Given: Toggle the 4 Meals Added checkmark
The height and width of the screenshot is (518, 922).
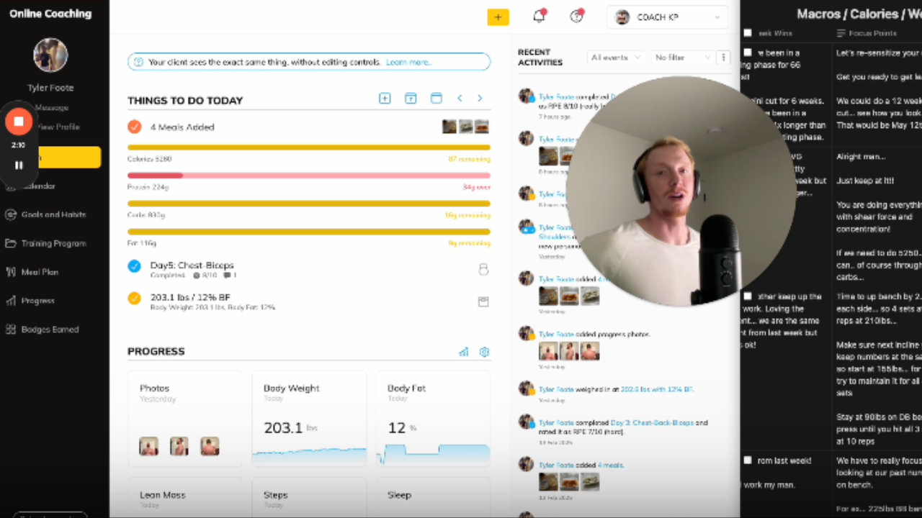Looking at the screenshot, I should click(134, 127).
